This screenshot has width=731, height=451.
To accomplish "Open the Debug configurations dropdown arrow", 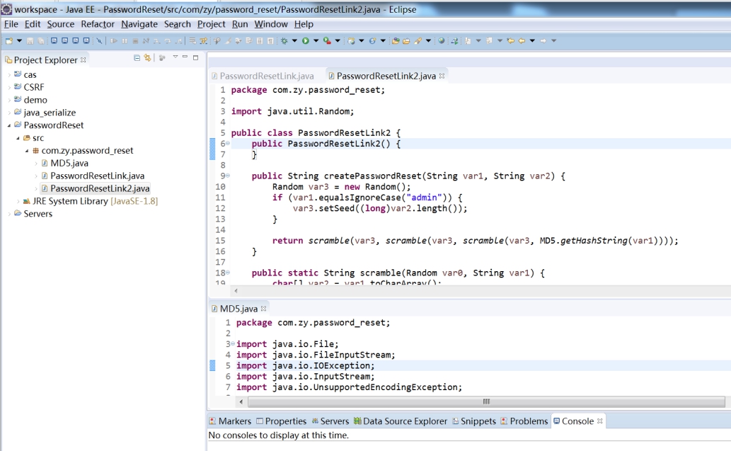I will 294,41.
